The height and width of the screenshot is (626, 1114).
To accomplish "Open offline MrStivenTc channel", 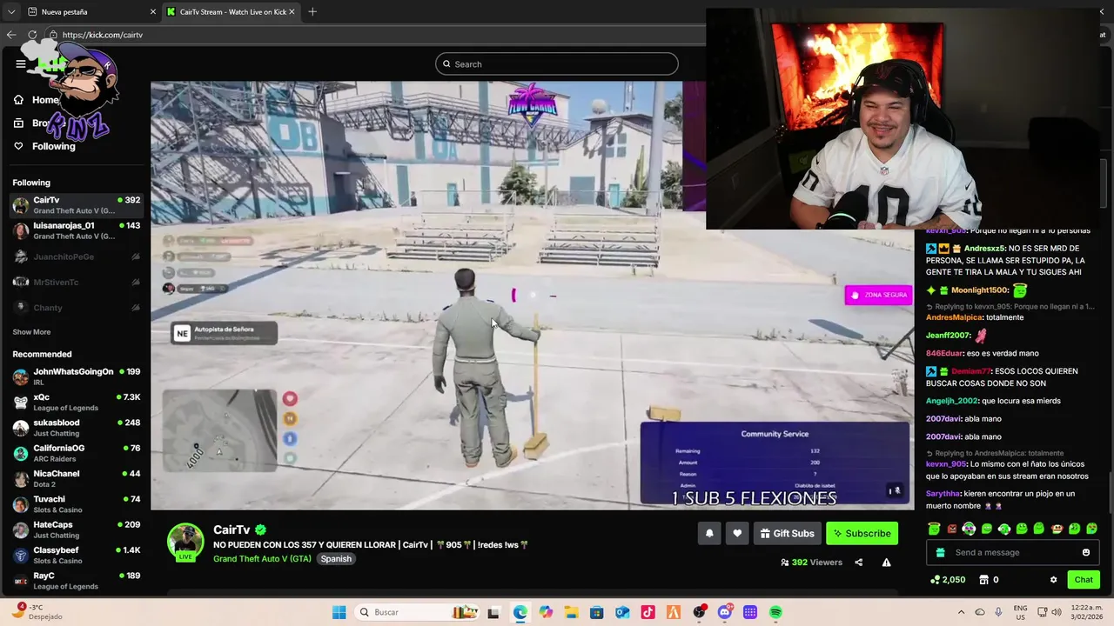I will [76, 282].
